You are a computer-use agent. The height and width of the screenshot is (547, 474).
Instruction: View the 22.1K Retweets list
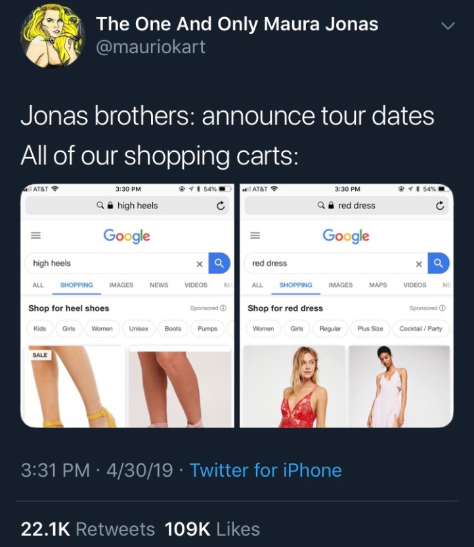click(x=87, y=529)
